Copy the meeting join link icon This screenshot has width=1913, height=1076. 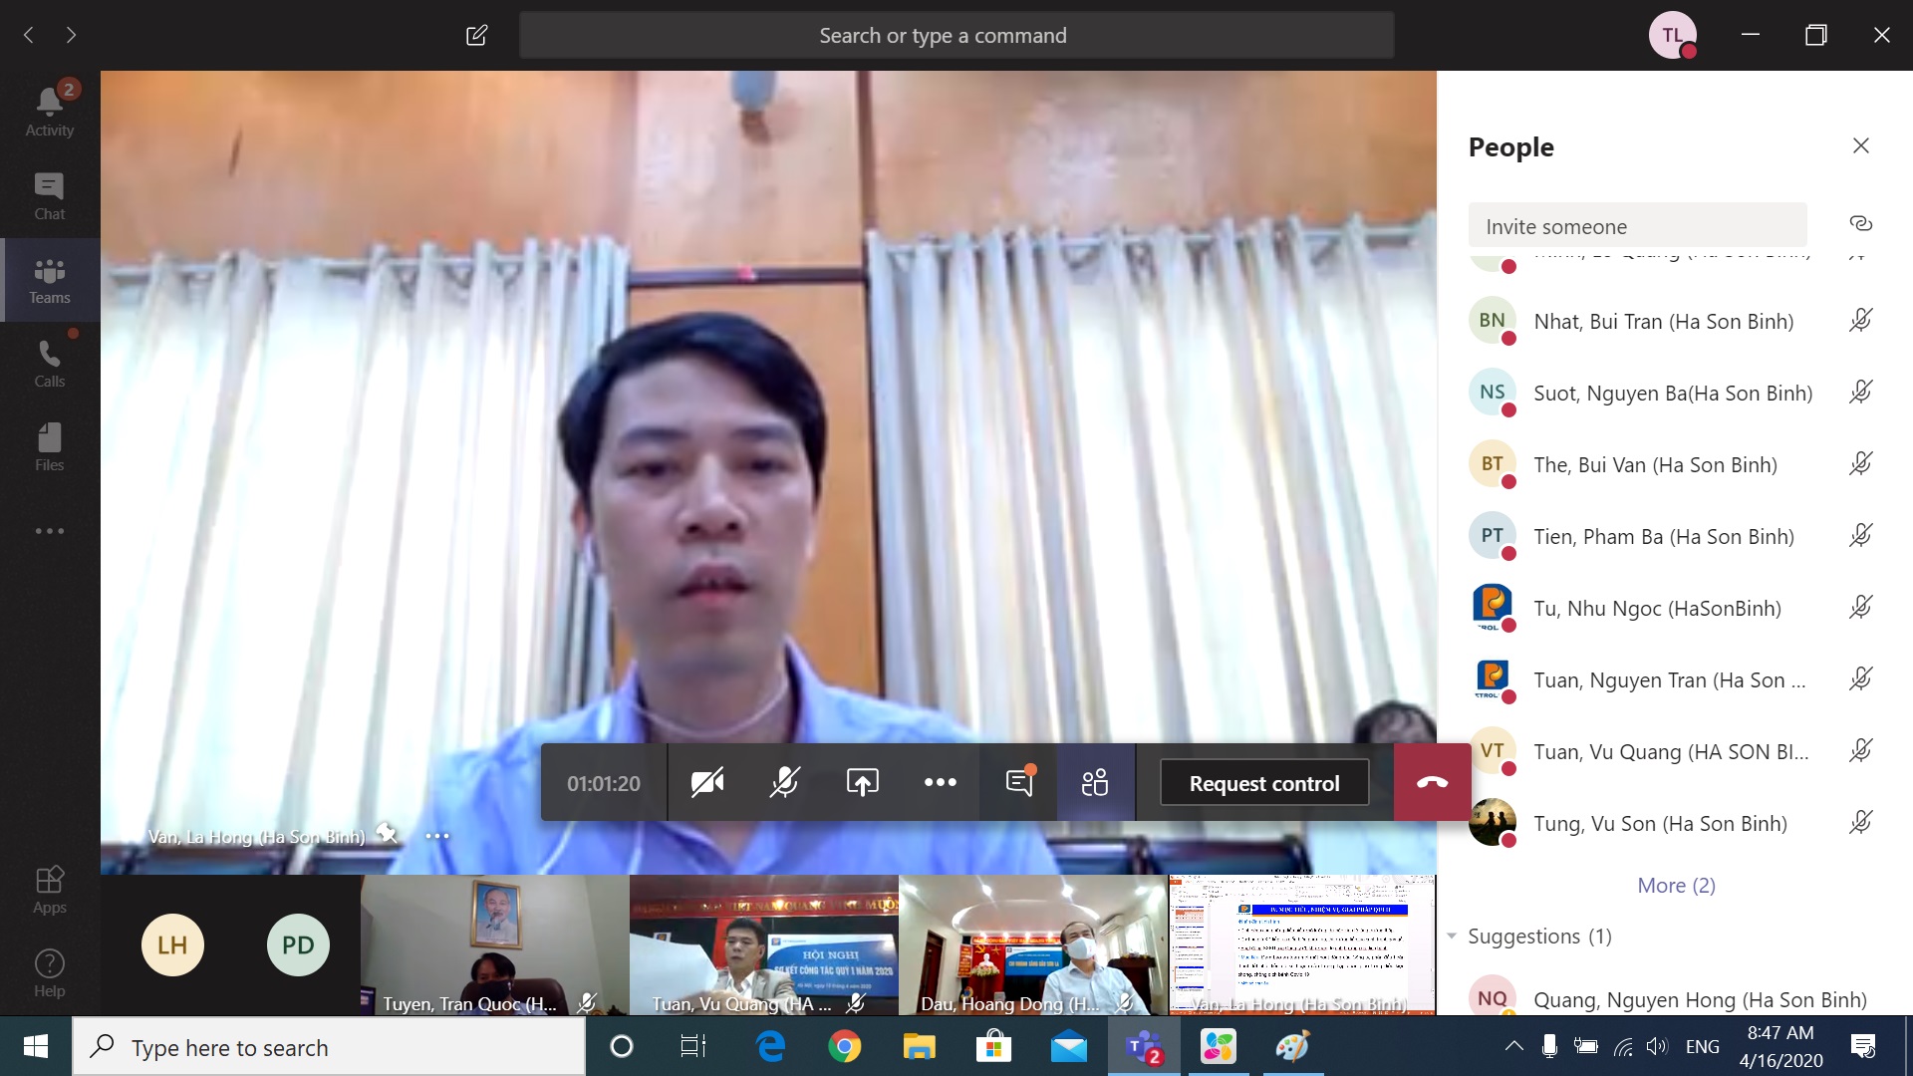coord(1860,223)
